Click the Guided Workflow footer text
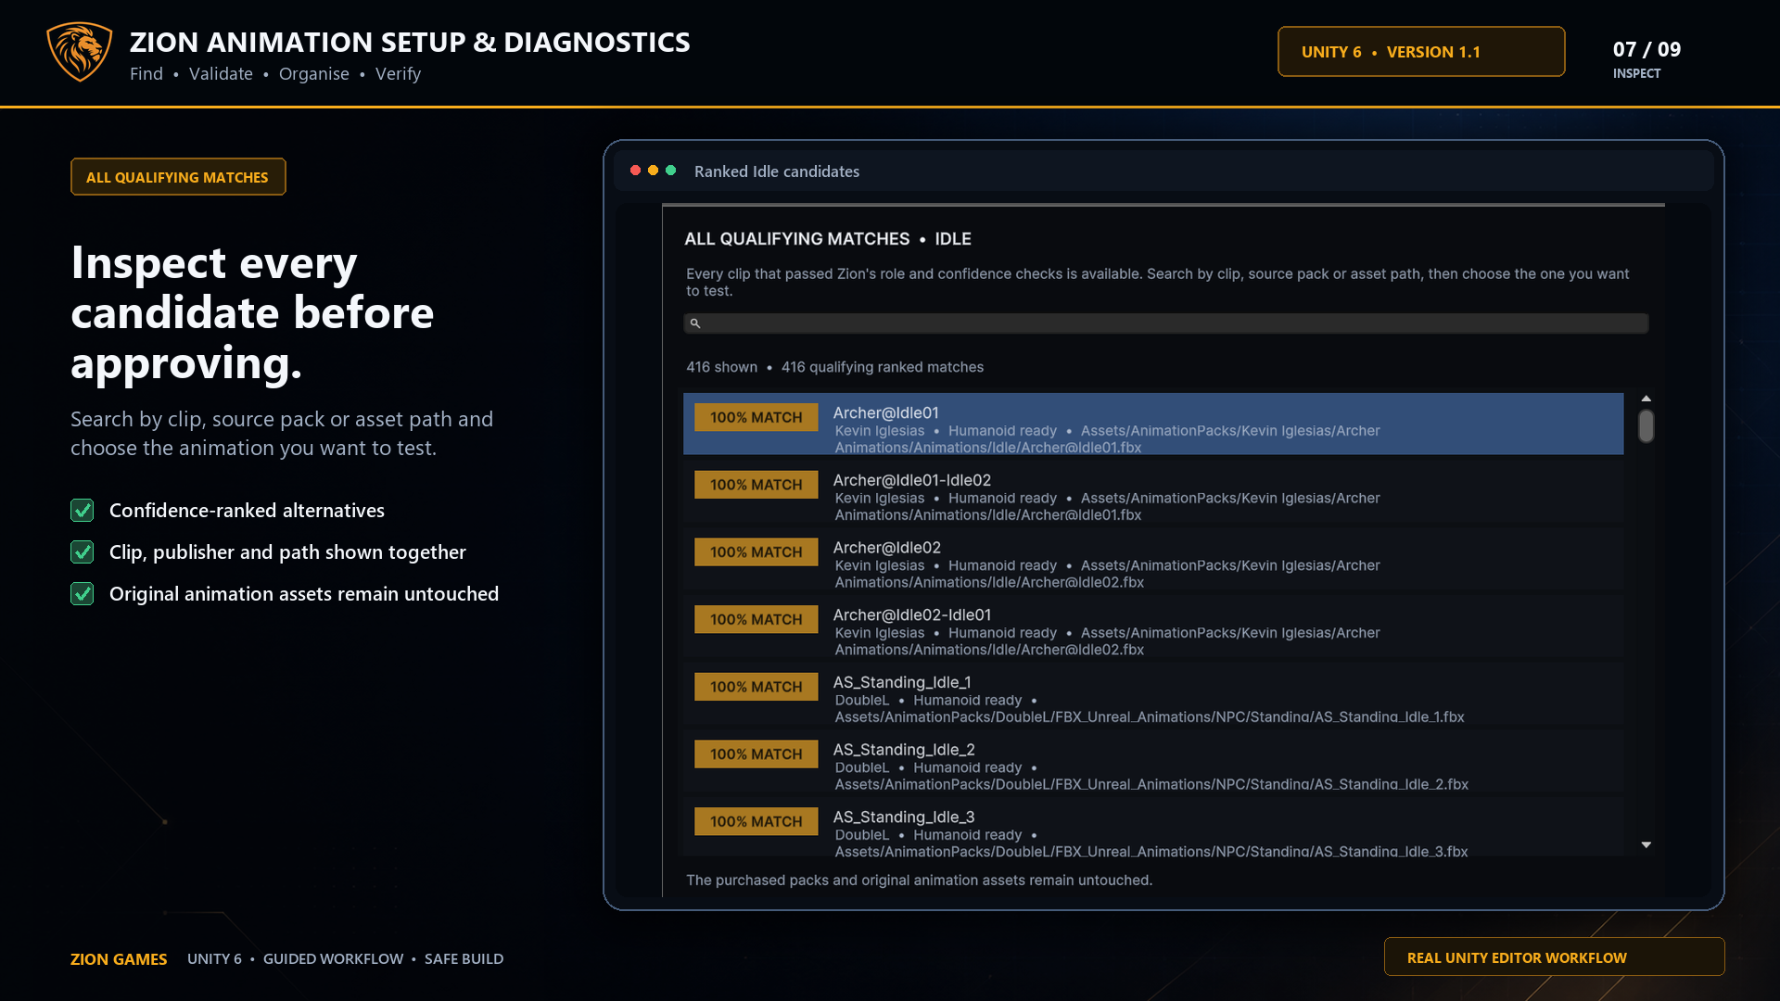This screenshot has width=1780, height=1001. pos(334,959)
